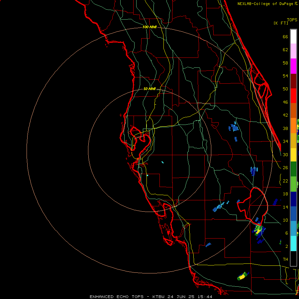Click the multicolor echo below Lake Okeechobee

(259, 231)
